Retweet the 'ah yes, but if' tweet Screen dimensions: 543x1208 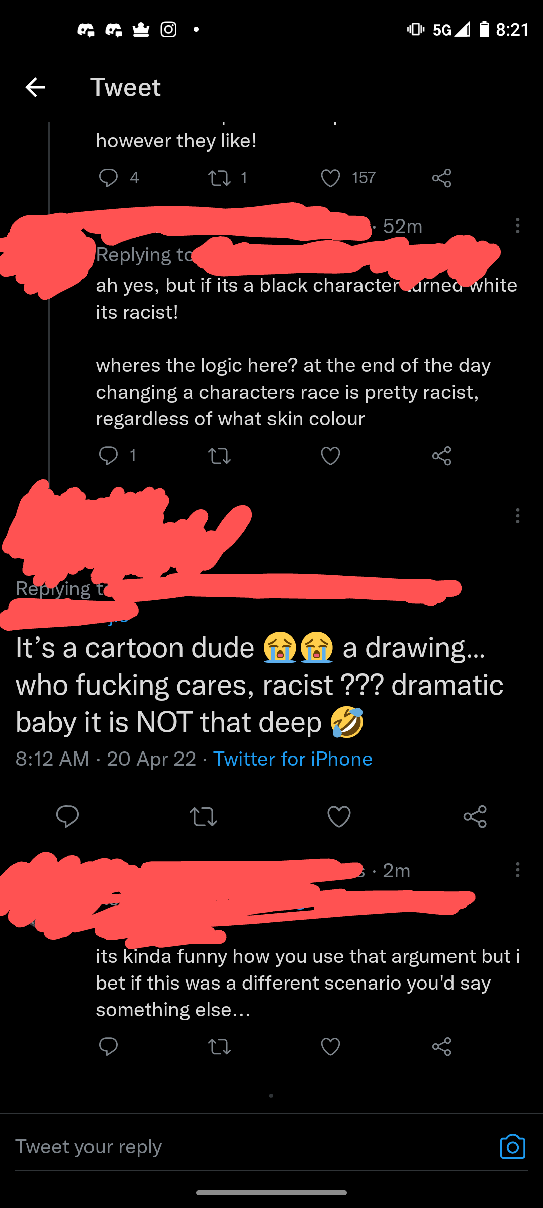pyautogui.click(x=219, y=456)
